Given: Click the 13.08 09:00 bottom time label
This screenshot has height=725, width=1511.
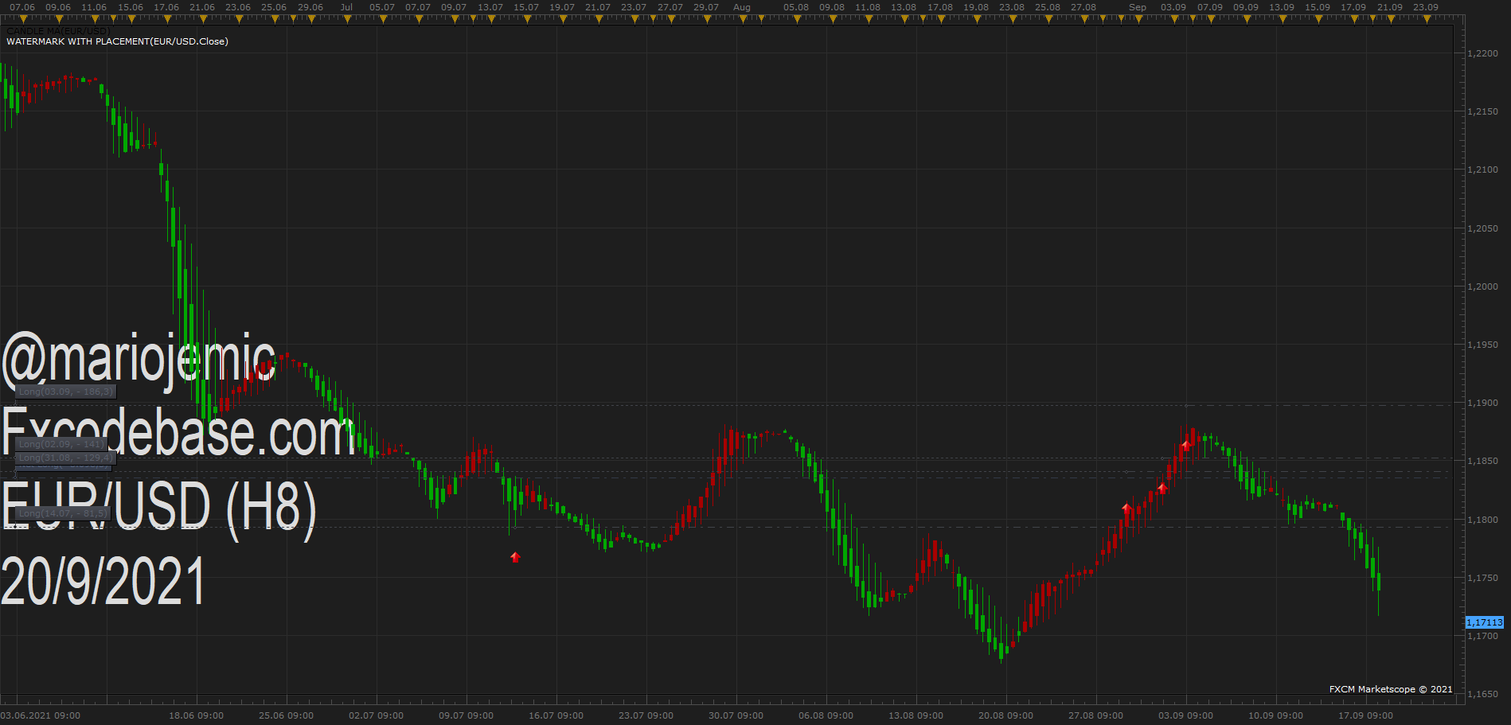Looking at the screenshot, I should 916,715.
